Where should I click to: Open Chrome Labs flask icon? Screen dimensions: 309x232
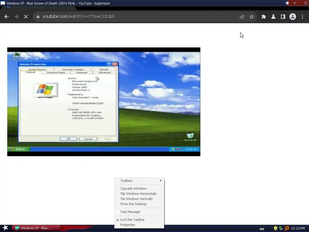tap(273, 17)
